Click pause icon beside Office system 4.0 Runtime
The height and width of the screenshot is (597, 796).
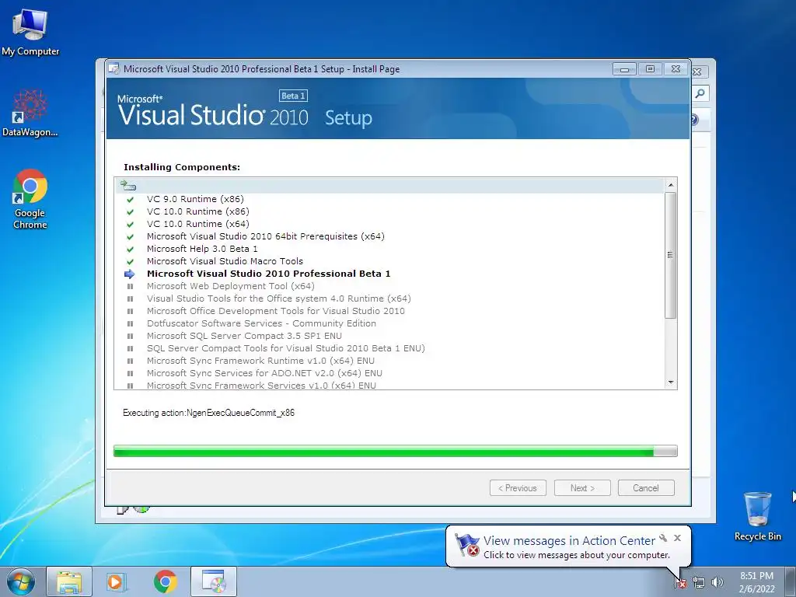pyautogui.click(x=130, y=298)
